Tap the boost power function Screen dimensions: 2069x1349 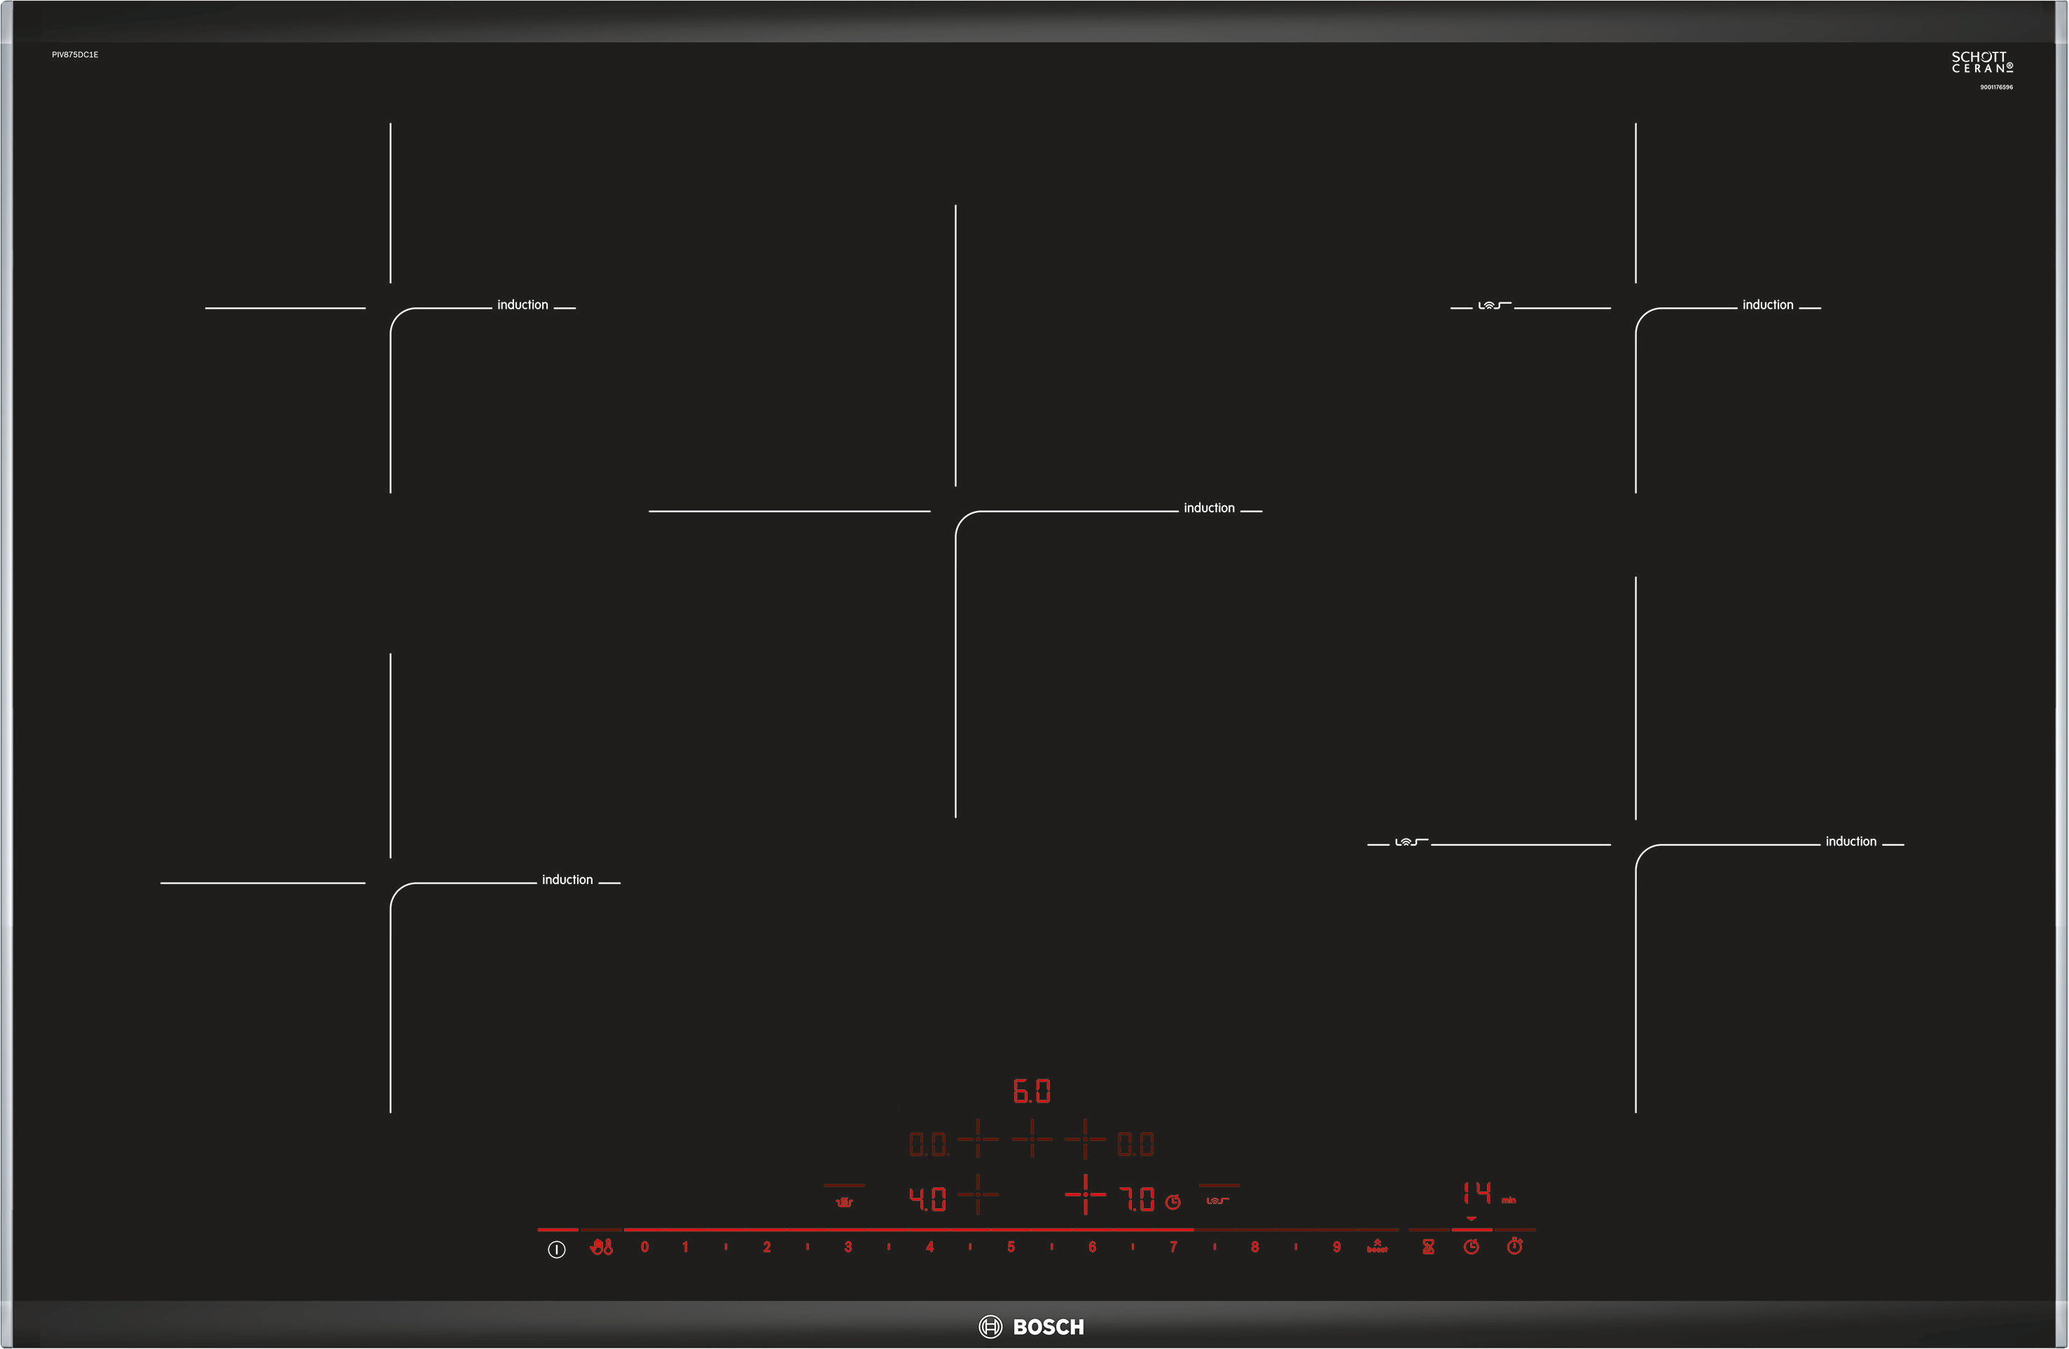1377,1247
